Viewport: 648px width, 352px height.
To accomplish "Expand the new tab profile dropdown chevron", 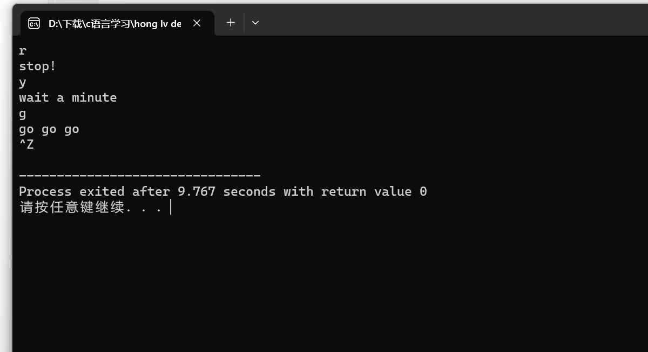I will tap(255, 23).
